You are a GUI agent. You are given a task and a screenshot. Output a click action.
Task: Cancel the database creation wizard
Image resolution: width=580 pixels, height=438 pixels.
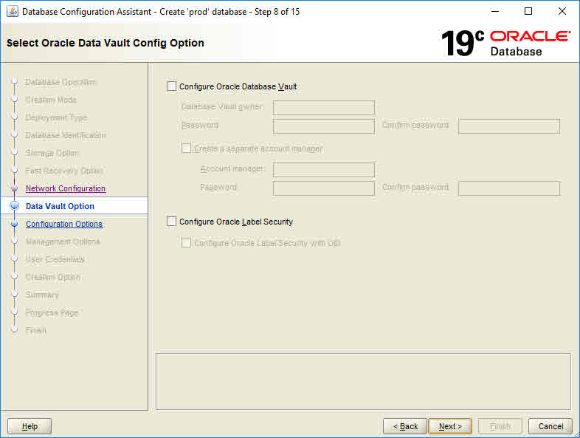550,426
